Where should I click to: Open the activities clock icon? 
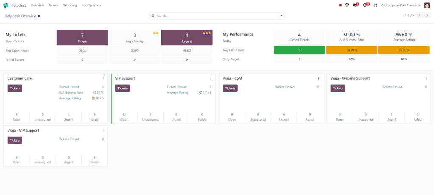tap(365, 5)
